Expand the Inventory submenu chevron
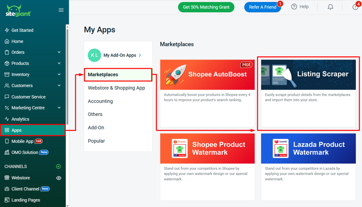Screen dimensions: 362x207 coord(59,75)
